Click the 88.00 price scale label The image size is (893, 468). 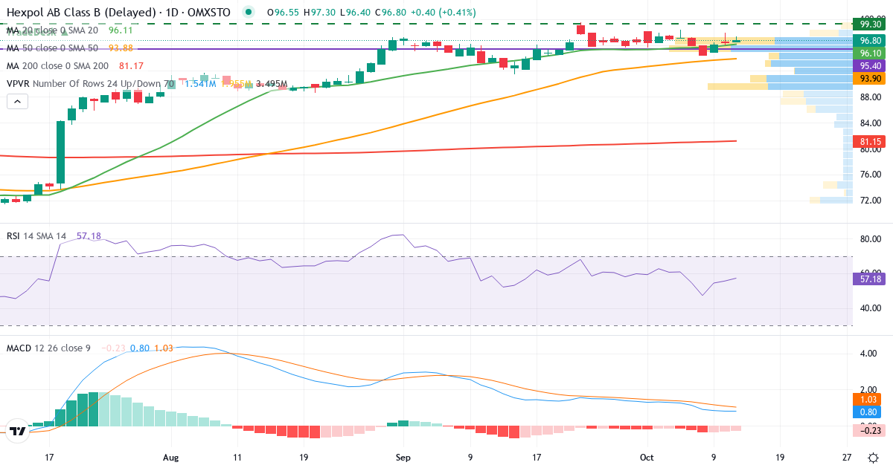click(871, 97)
